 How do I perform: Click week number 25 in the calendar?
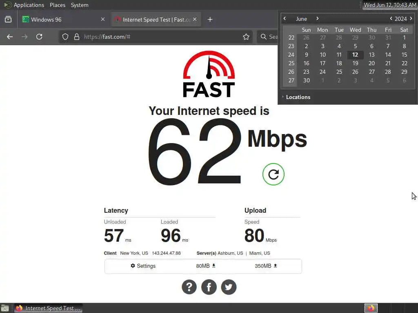291,63
